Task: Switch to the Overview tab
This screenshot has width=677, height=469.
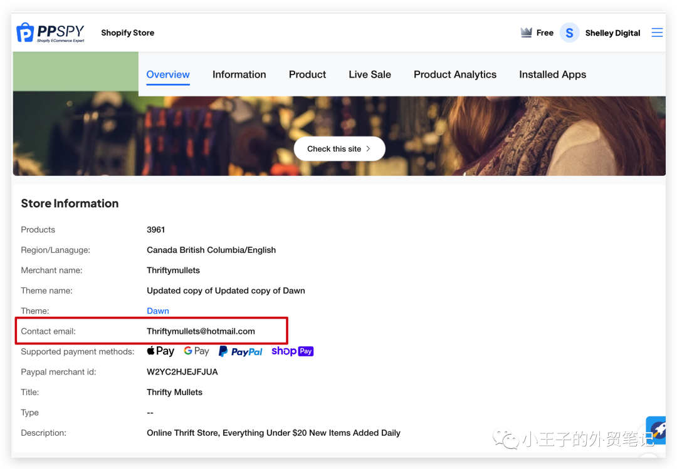Action: (x=168, y=75)
